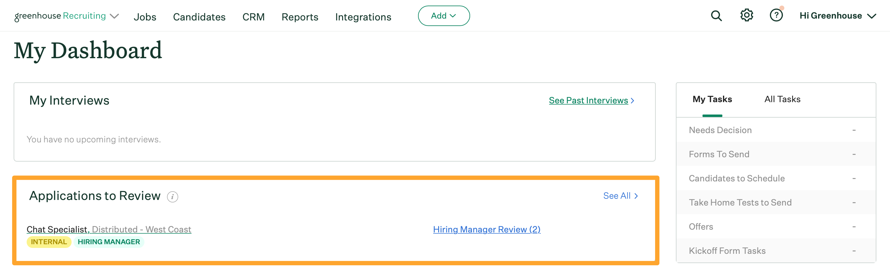Screen dimensions: 890x273
Task: Navigate to Reports
Action: tap(300, 17)
